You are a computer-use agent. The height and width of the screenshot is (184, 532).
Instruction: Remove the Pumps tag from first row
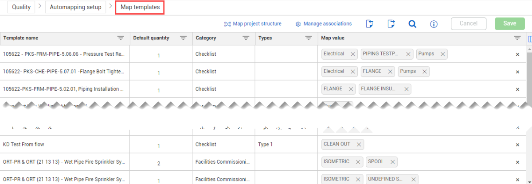[441, 54]
